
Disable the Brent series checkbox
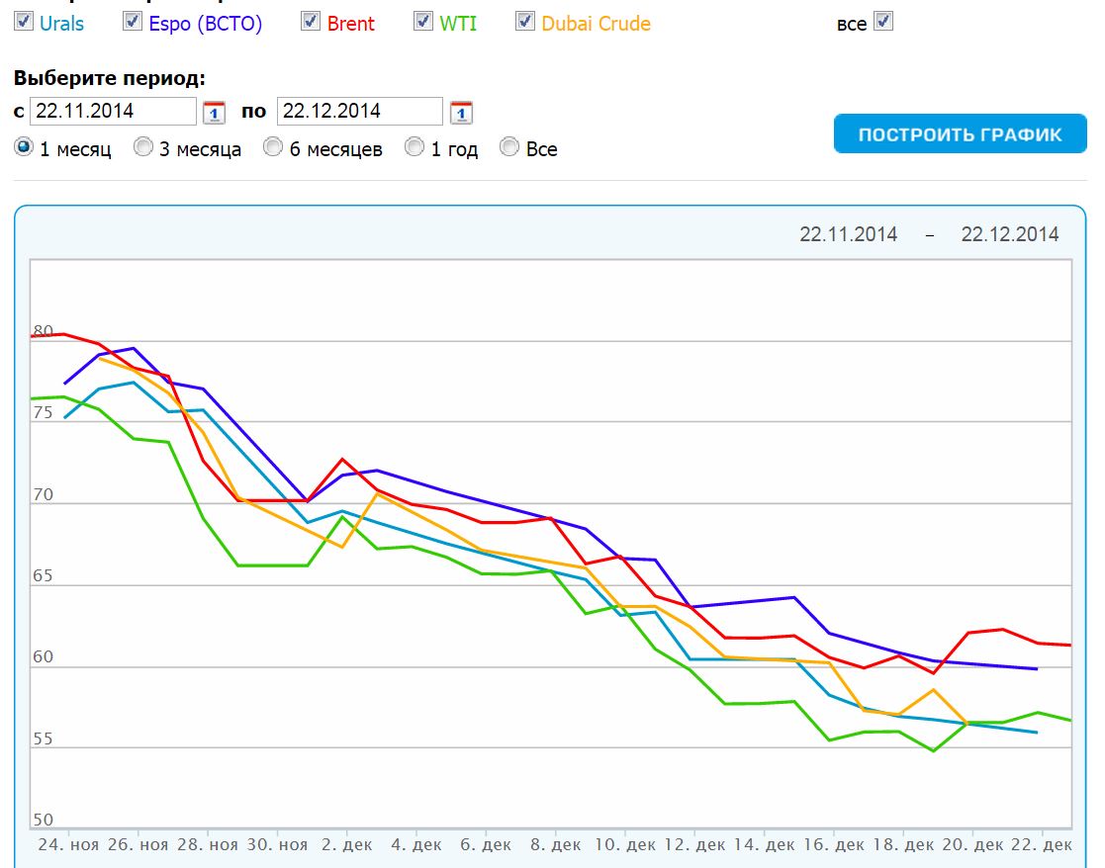[x=311, y=21]
